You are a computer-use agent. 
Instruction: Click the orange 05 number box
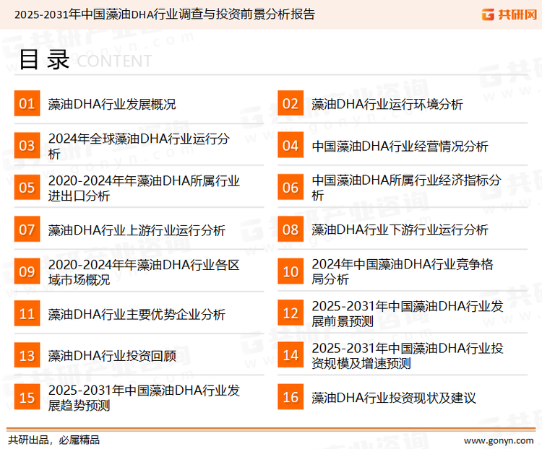(27, 187)
